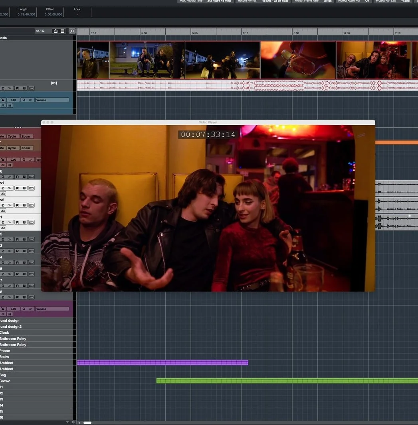Click the lock icon on the purple folder track
This screenshot has height=425, width=418.
[3, 309]
